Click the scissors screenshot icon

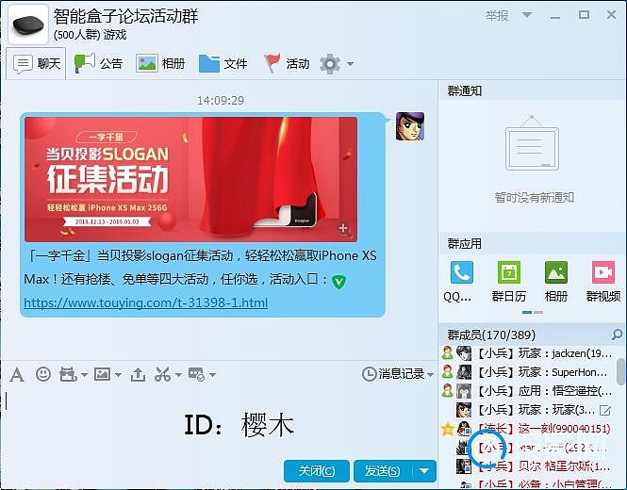click(x=162, y=374)
